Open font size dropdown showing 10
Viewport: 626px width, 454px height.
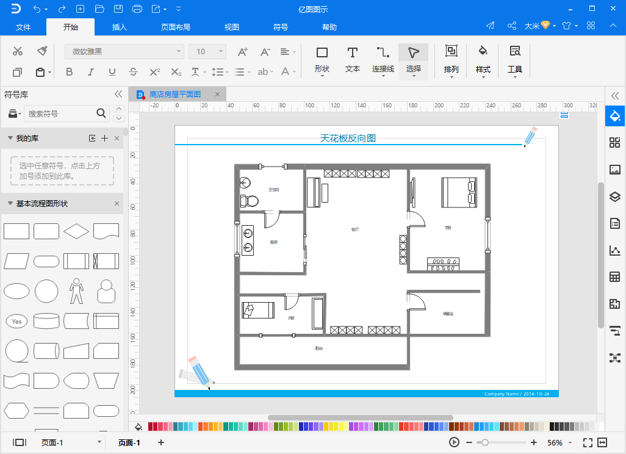[x=207, y=51]
